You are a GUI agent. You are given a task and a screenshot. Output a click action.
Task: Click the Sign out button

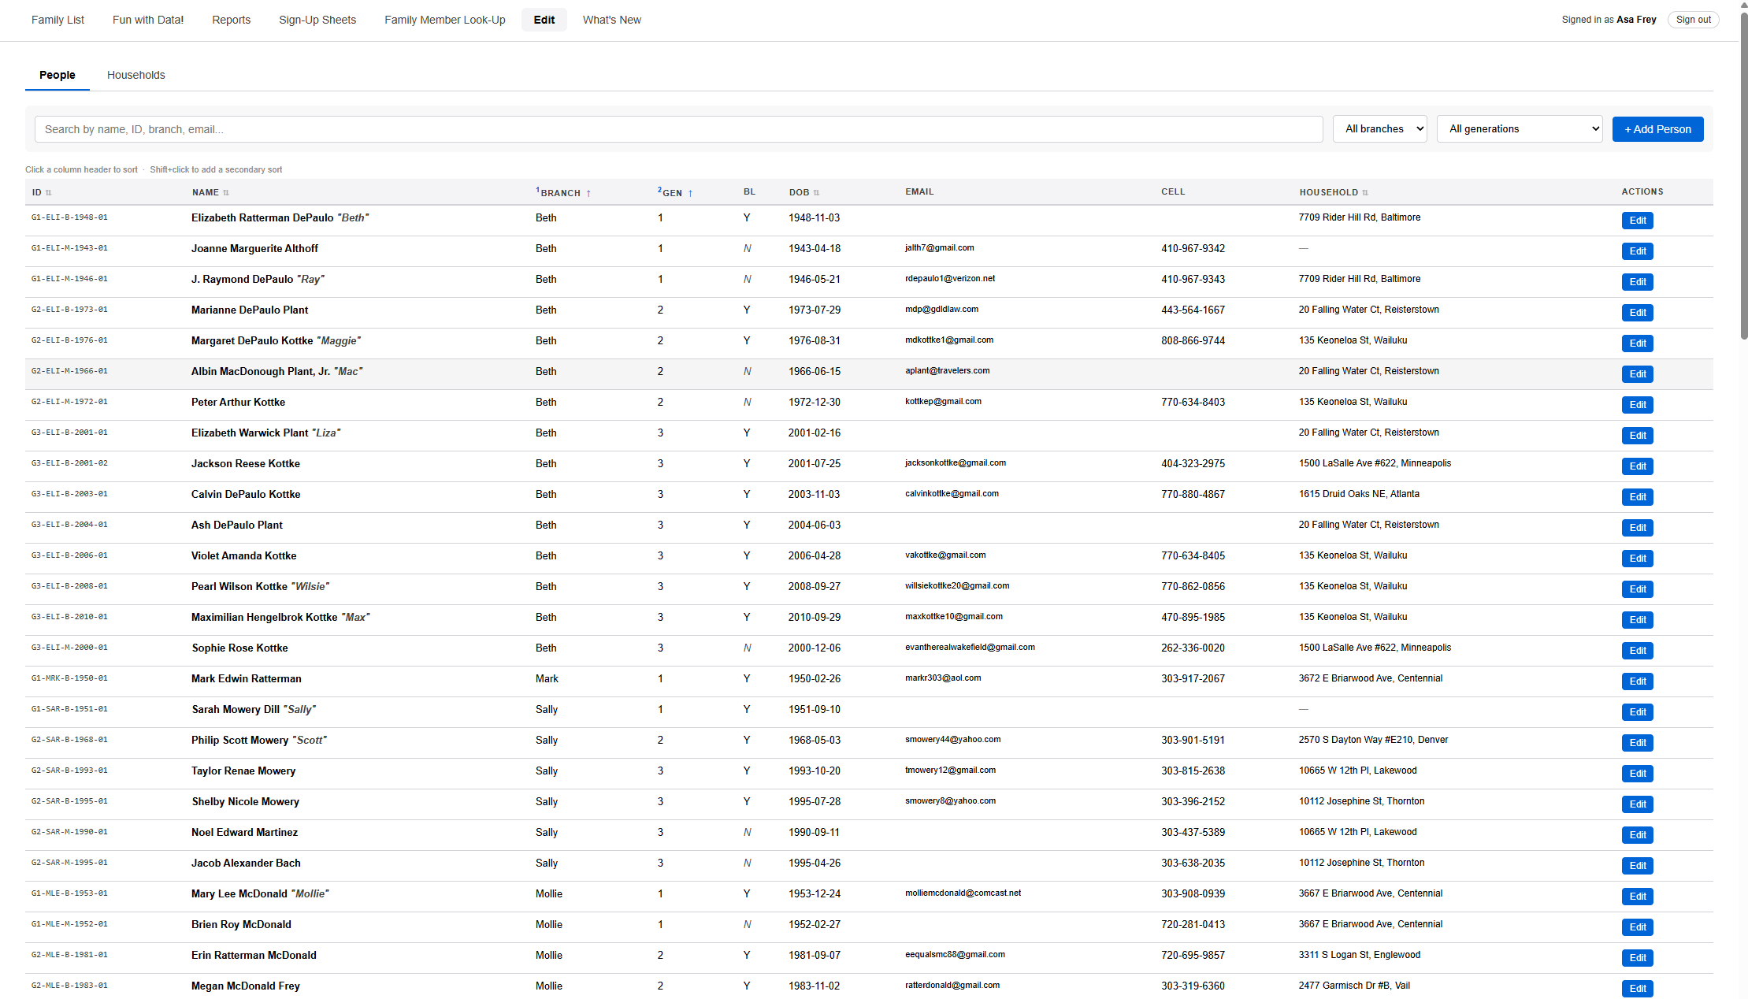(x=1693, y=20)
